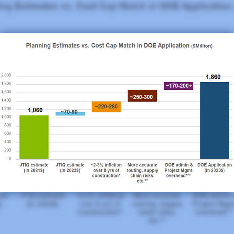Click the 'DOE Application (in 2023$)' axis label

(x=214, y=168)
